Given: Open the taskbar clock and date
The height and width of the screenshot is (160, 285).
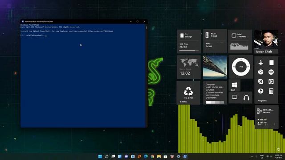Looking at the screenshot, I should (278, 156).
